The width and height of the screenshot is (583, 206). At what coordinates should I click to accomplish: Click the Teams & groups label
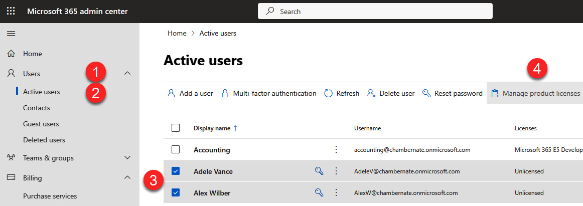(48, 158)
